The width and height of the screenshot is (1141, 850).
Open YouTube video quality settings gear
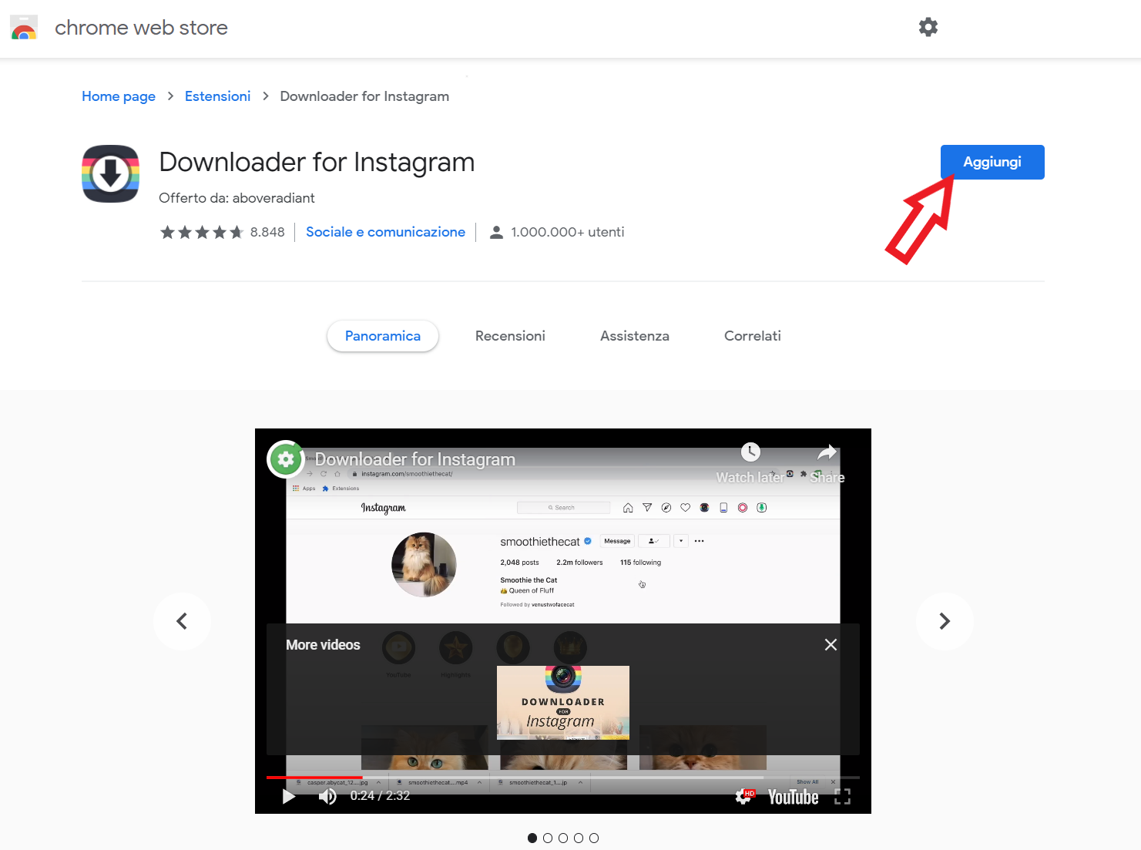[x=743, y=796]
